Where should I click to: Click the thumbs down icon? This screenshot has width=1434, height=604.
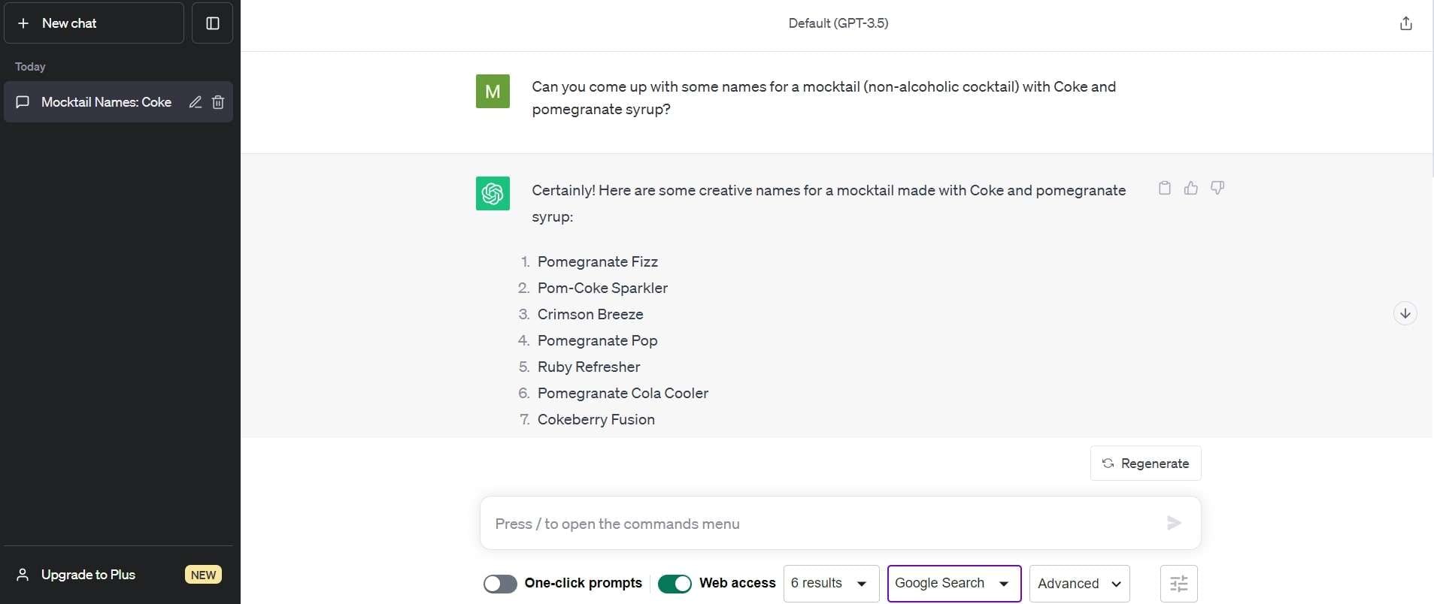(x=1217, y=188)
